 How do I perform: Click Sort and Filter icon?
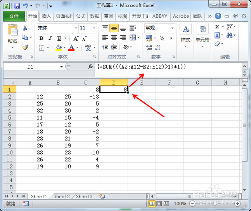[229, 26]
